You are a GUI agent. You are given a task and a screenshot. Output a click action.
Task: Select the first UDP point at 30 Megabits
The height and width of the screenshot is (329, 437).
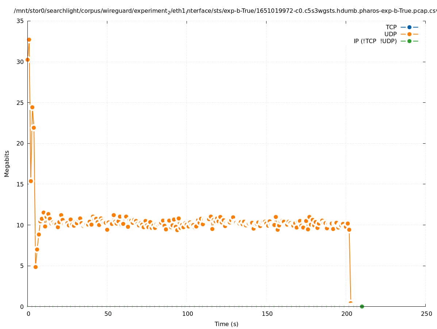click(x=27, y=60)
